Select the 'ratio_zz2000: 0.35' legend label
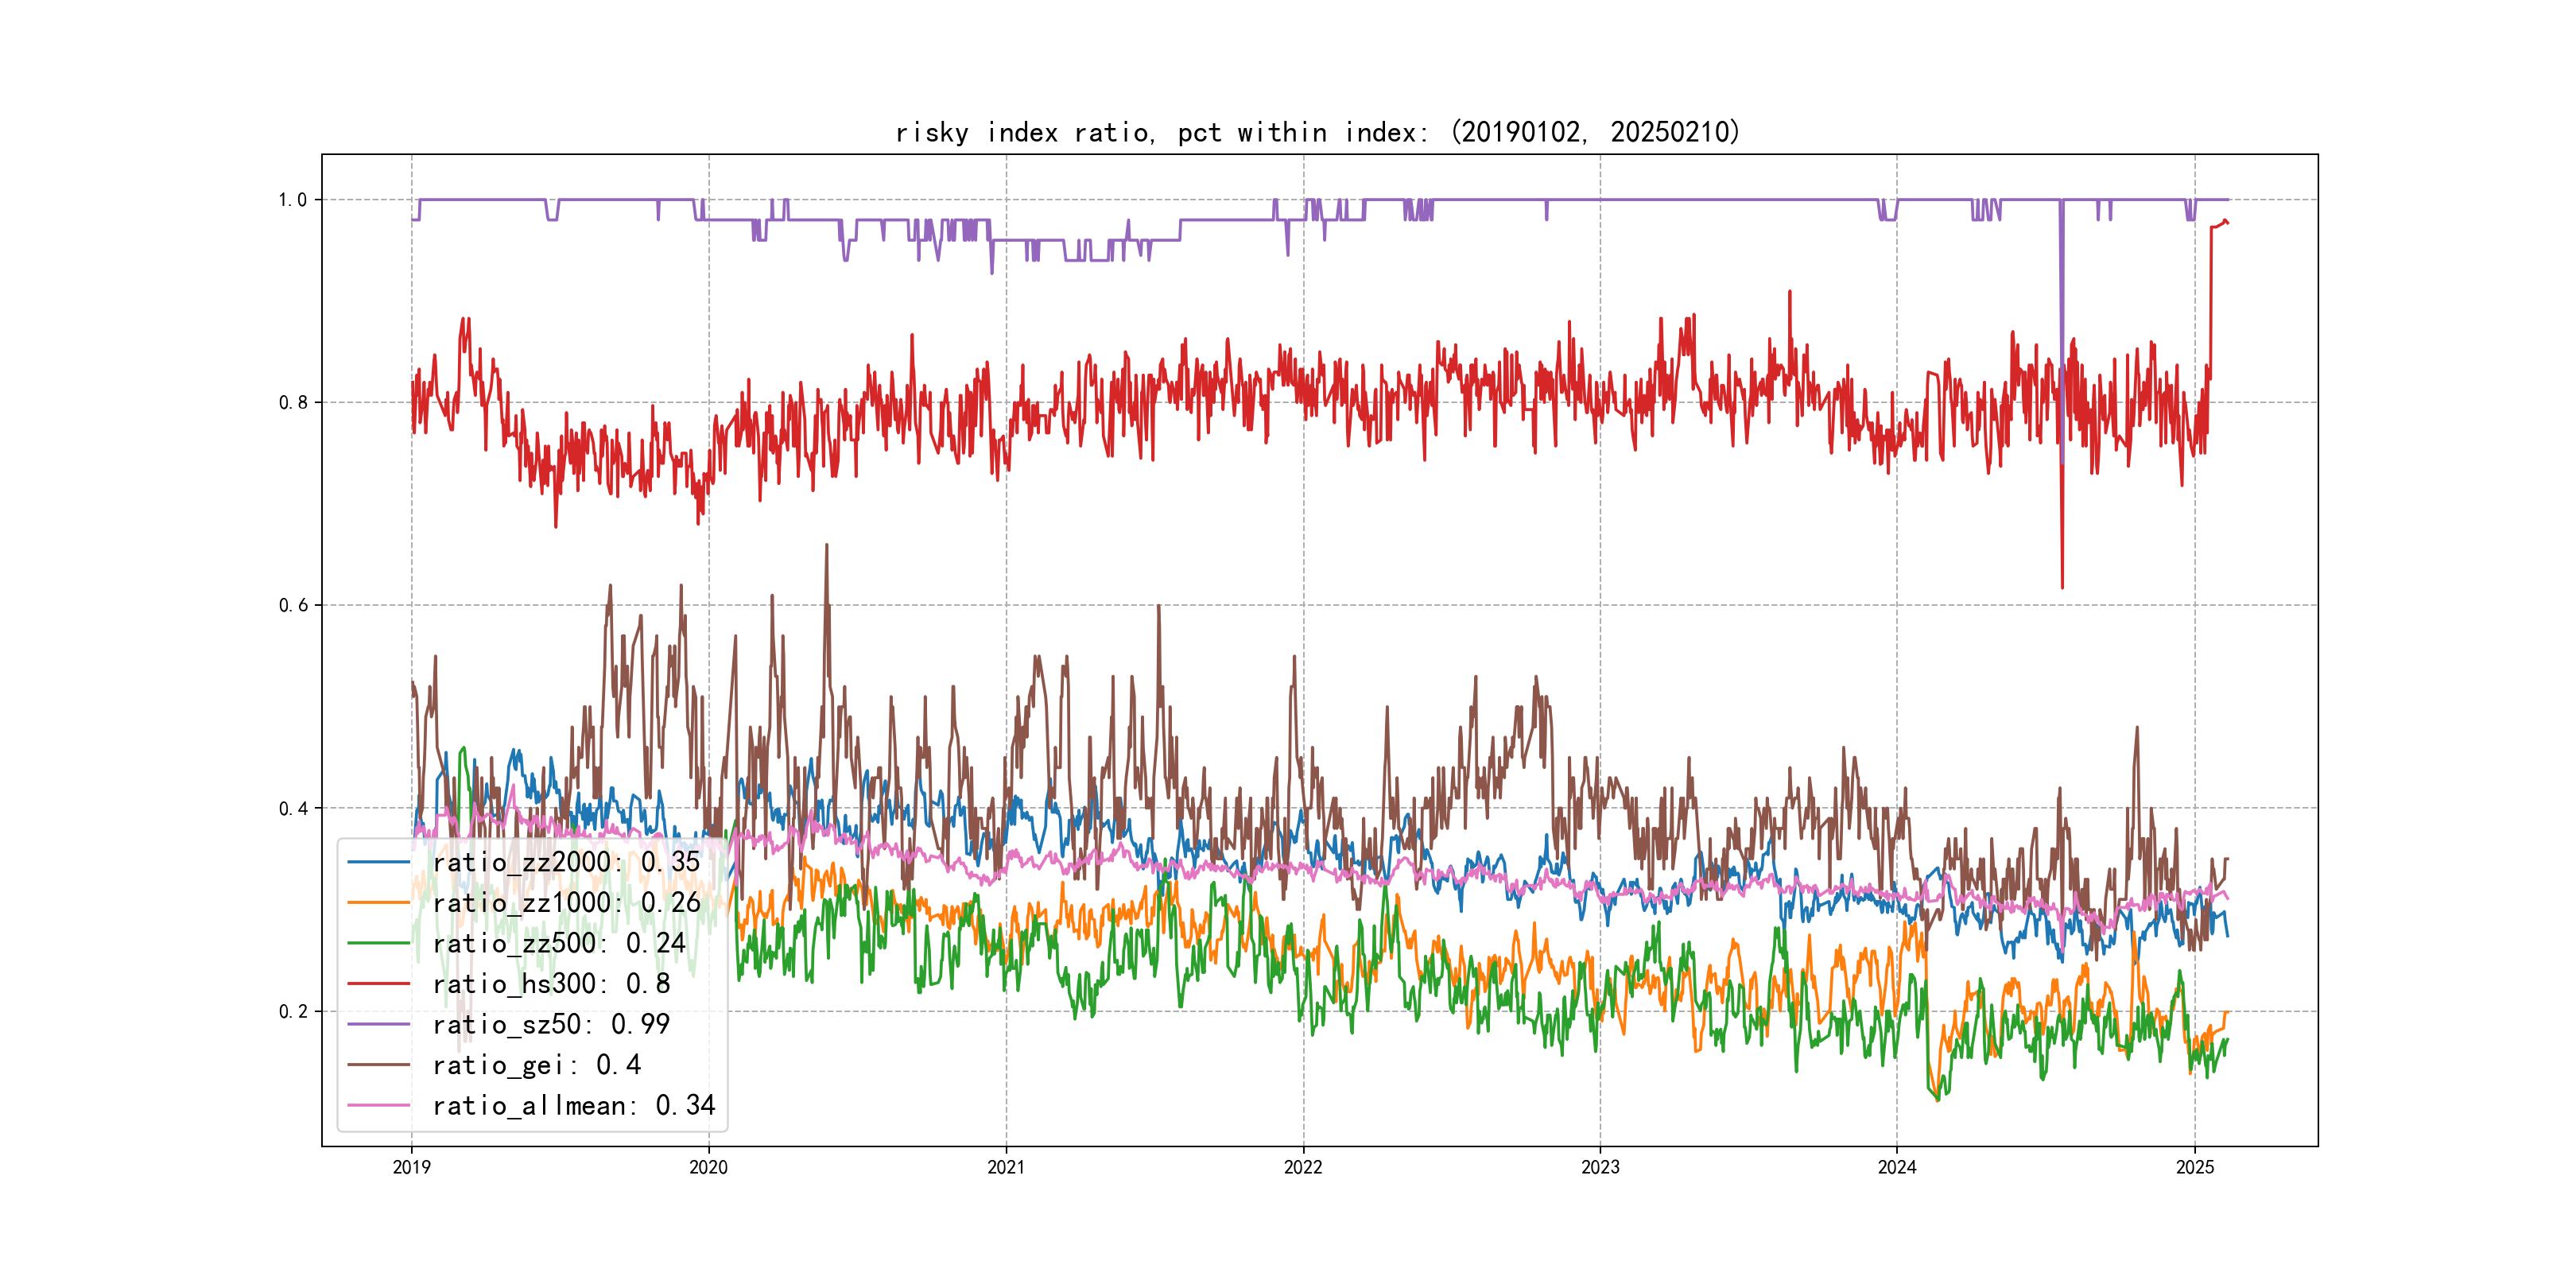2576x1288 pixels. (566, 862)
